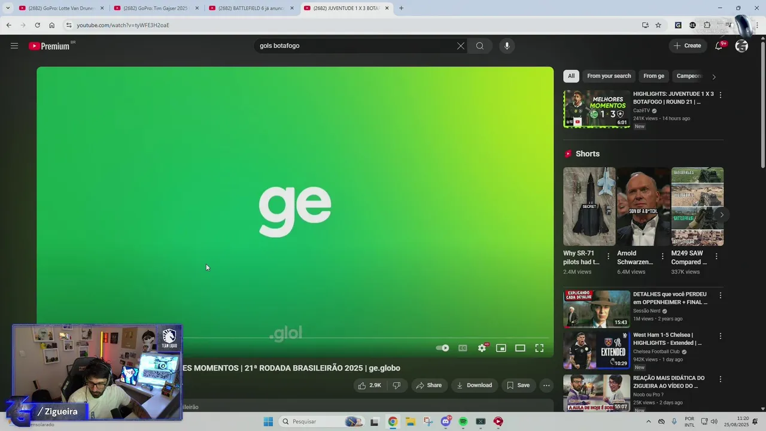Screen dimensions: 766x431
Task: Reload the page
Action: point(37,25)
